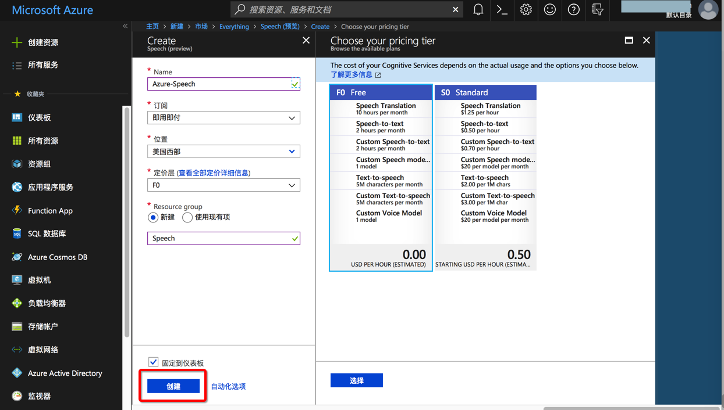Viewport: 724px width, 410px height.
Task: Go to Create breadcrumb
Action: [x=320, y=27]
